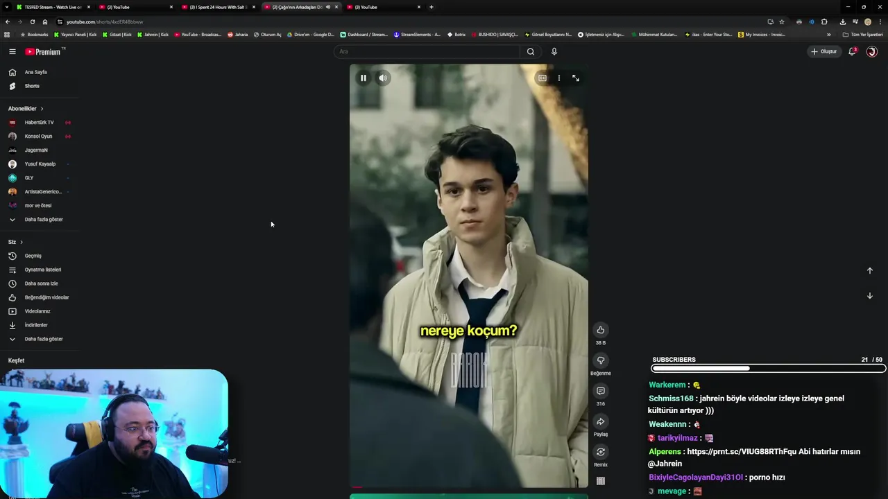The height and width of the screenshot is (499, 888).
Task: Open Habertürk TV subscription
Action: (39, 123)
